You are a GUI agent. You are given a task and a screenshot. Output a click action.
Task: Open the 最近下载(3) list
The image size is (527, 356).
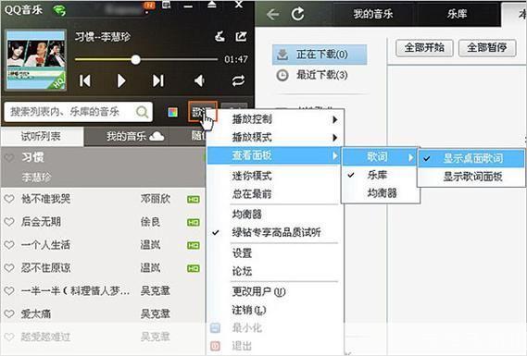(320, 75)
